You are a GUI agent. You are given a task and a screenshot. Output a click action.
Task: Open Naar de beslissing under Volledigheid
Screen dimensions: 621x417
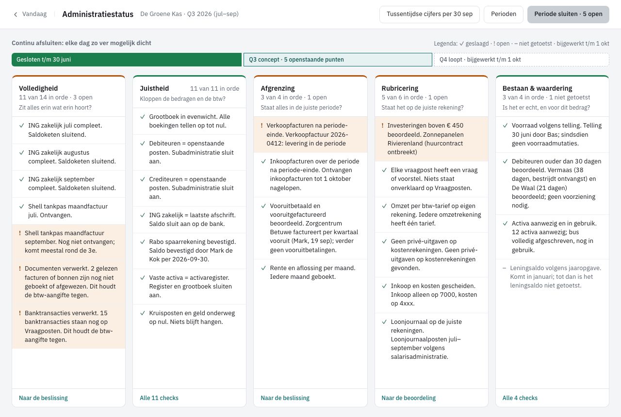(43, 398)
